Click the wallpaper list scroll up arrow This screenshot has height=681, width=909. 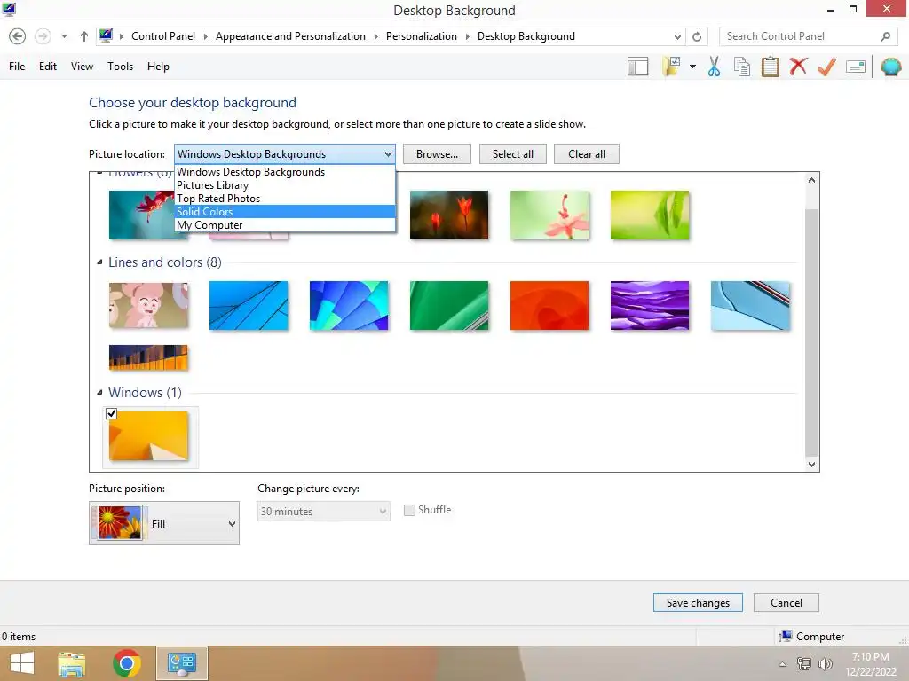[x=811, y=180]
